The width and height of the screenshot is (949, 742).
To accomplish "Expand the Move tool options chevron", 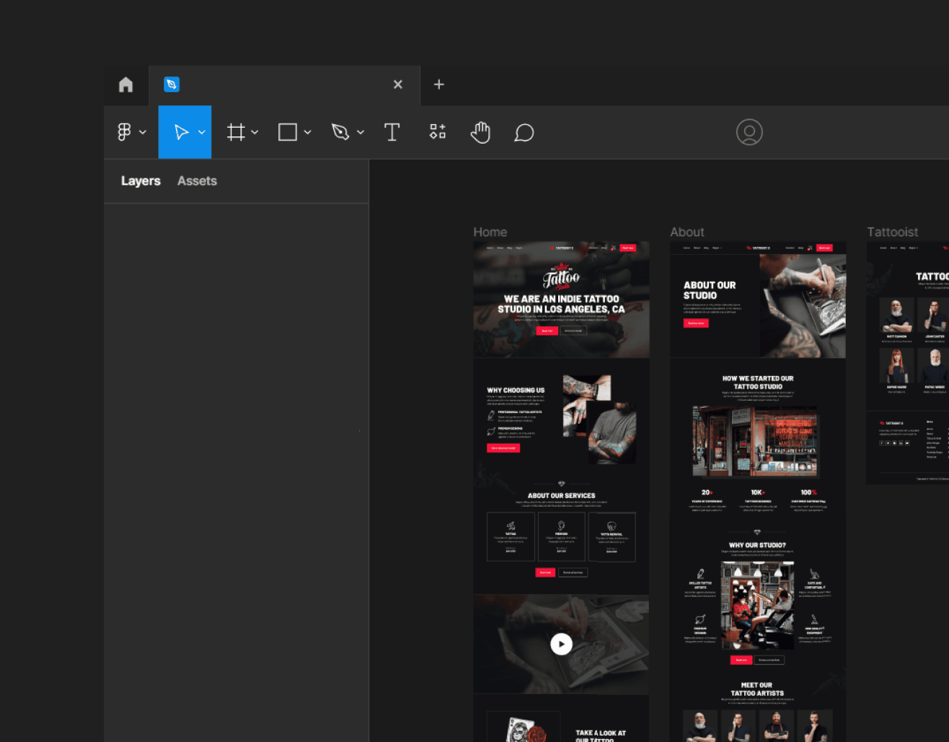I will click(201, 132).
